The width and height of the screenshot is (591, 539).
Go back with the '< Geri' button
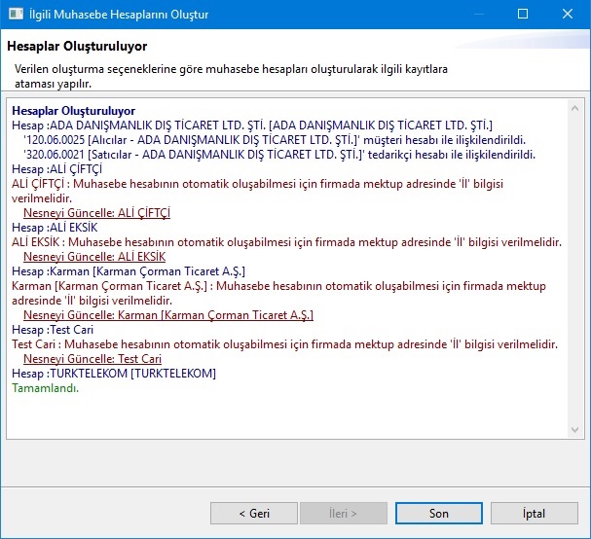(x=253, y=513)
